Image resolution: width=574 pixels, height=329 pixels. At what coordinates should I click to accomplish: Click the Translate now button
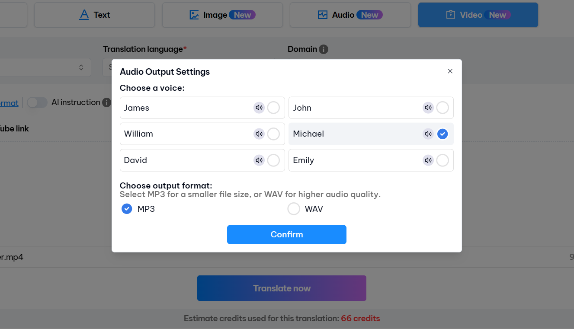click(x=282, y=288)
